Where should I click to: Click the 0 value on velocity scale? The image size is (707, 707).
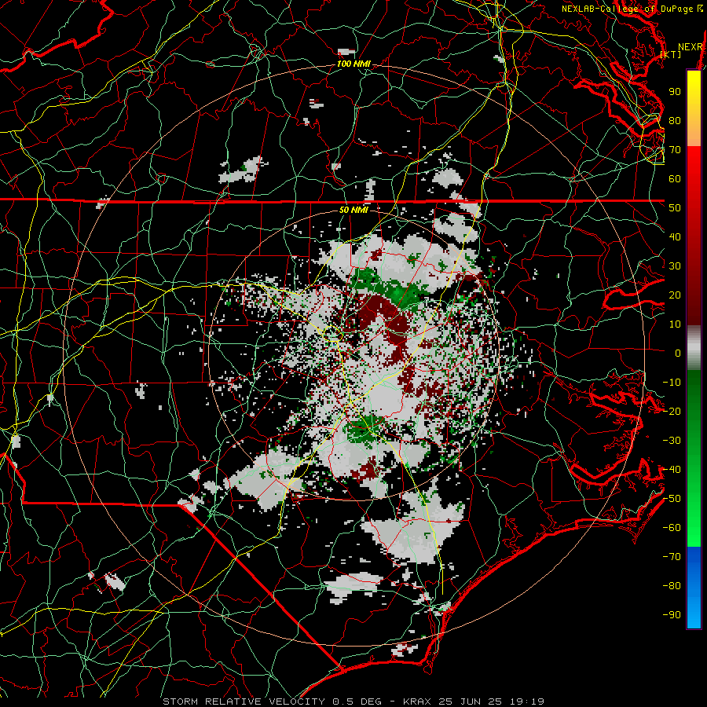pyautogui.click(x=678, y=353)
